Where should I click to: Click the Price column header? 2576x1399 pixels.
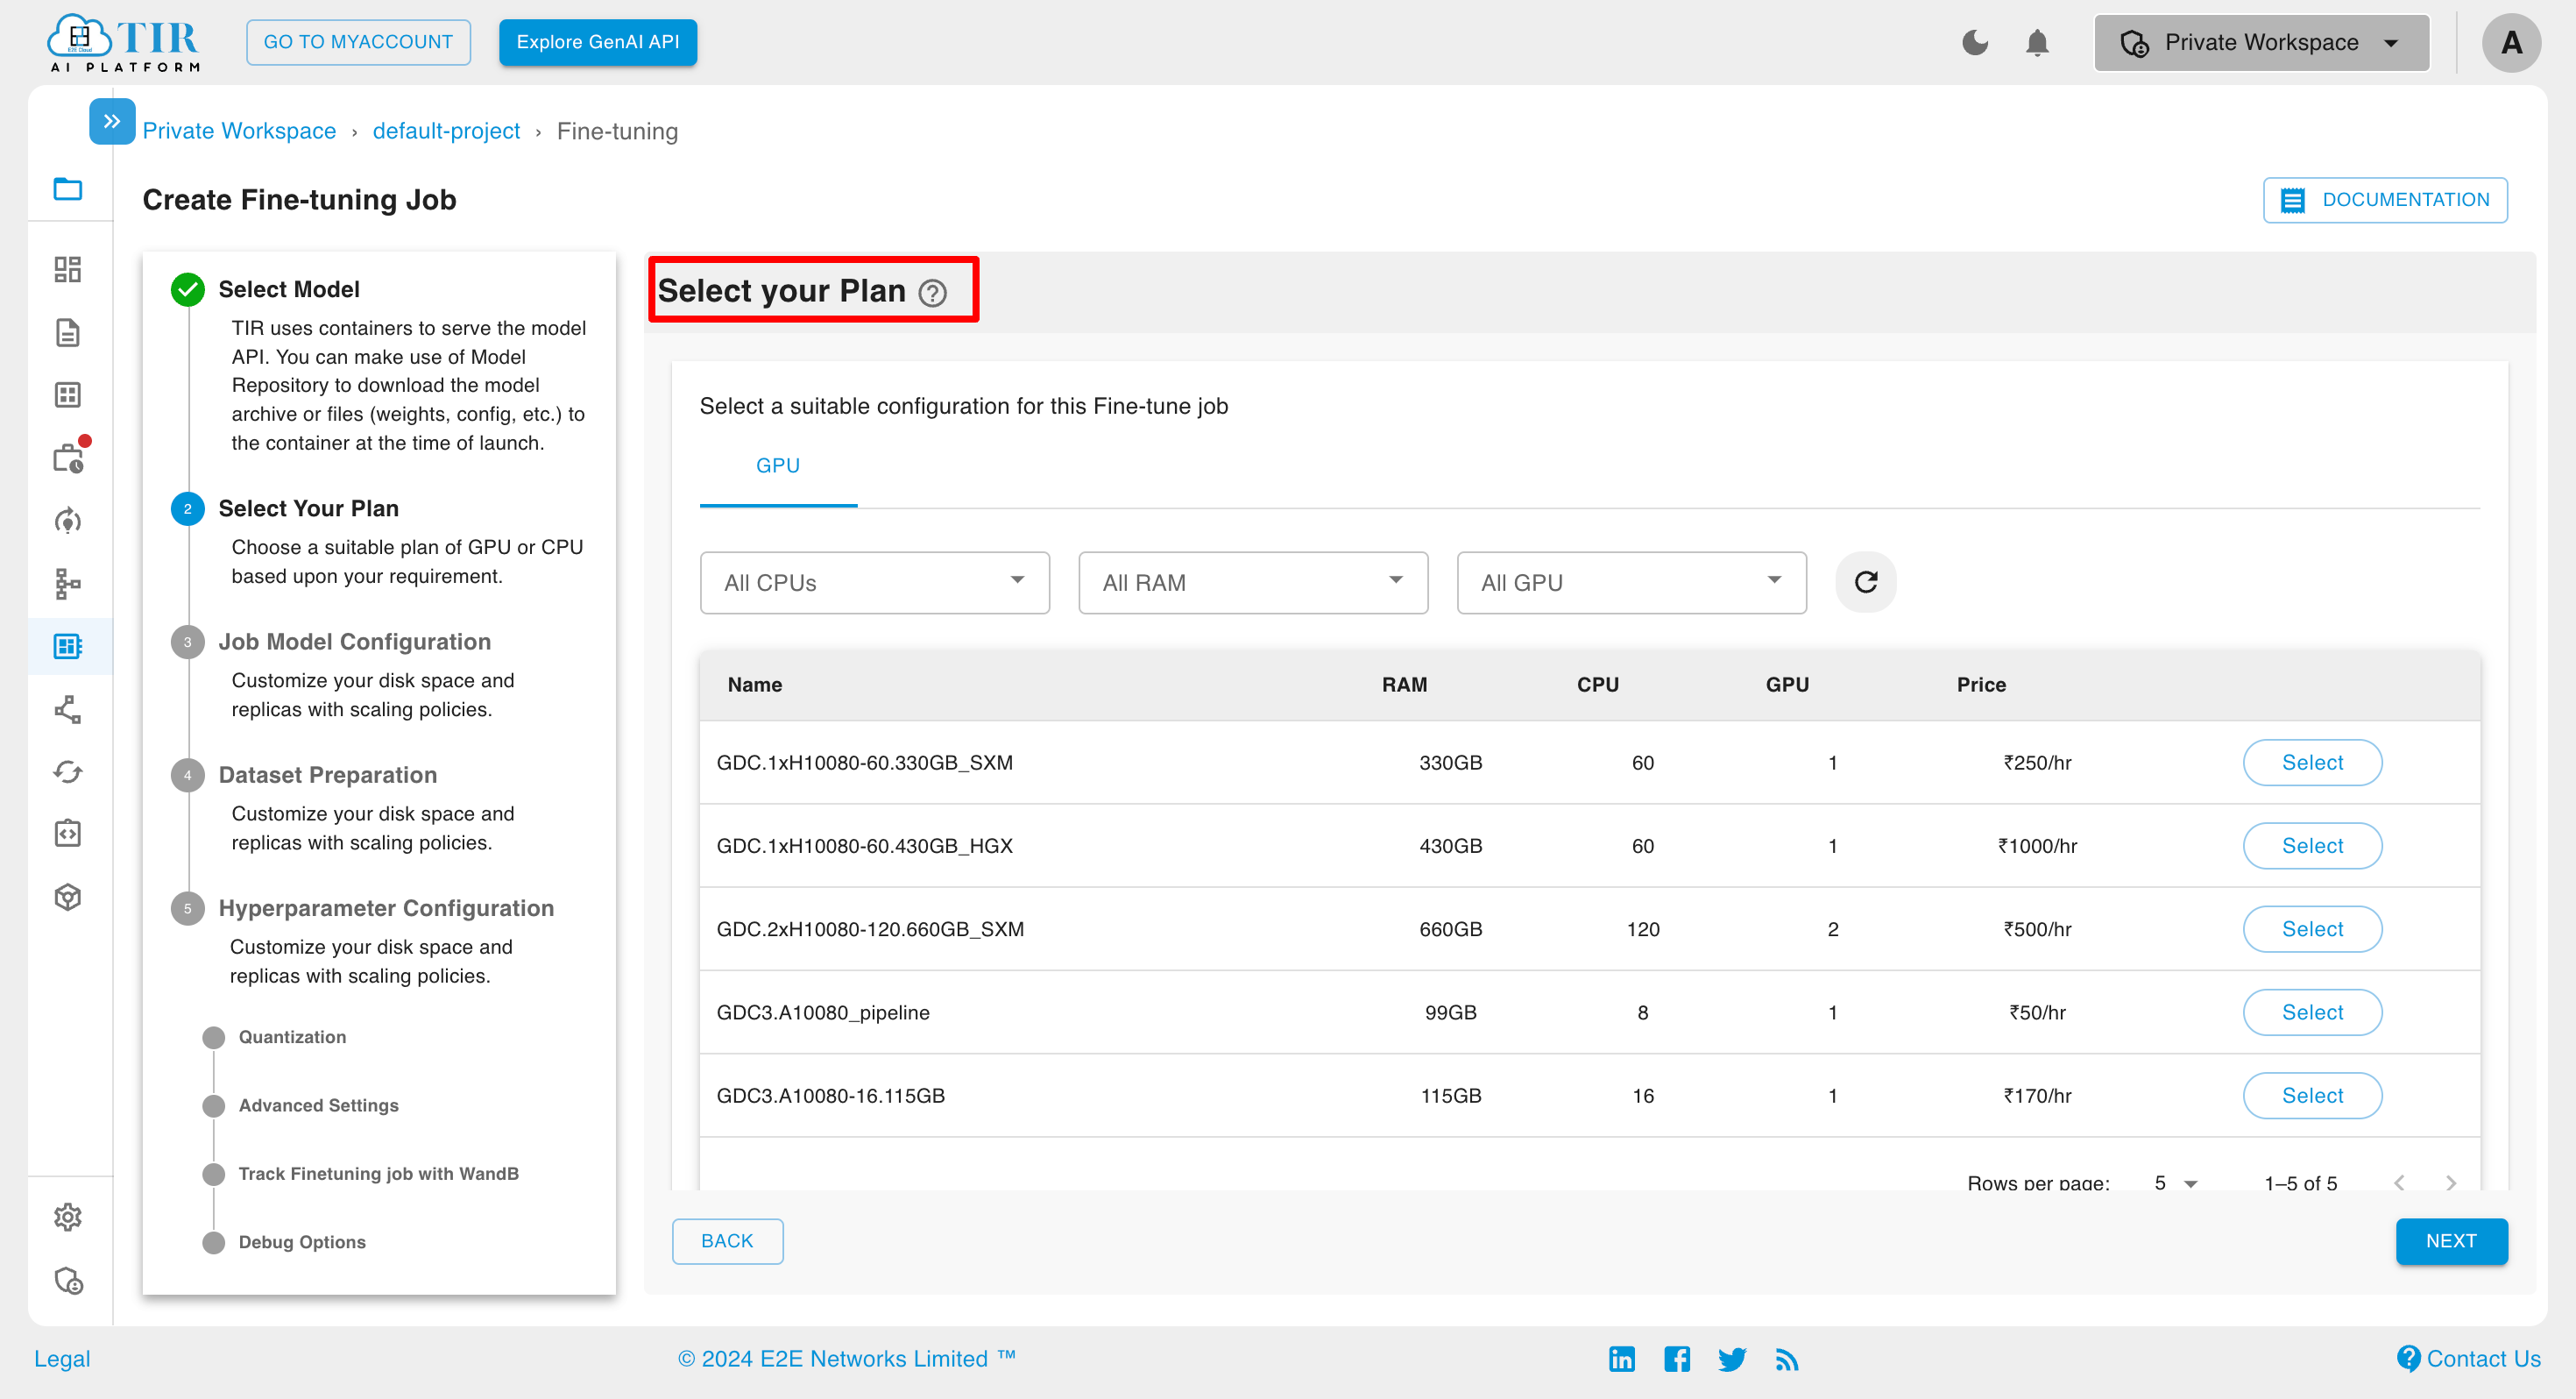click(1981, 685)
